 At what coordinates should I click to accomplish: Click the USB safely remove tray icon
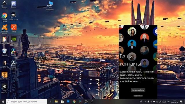tap(148, 101)
